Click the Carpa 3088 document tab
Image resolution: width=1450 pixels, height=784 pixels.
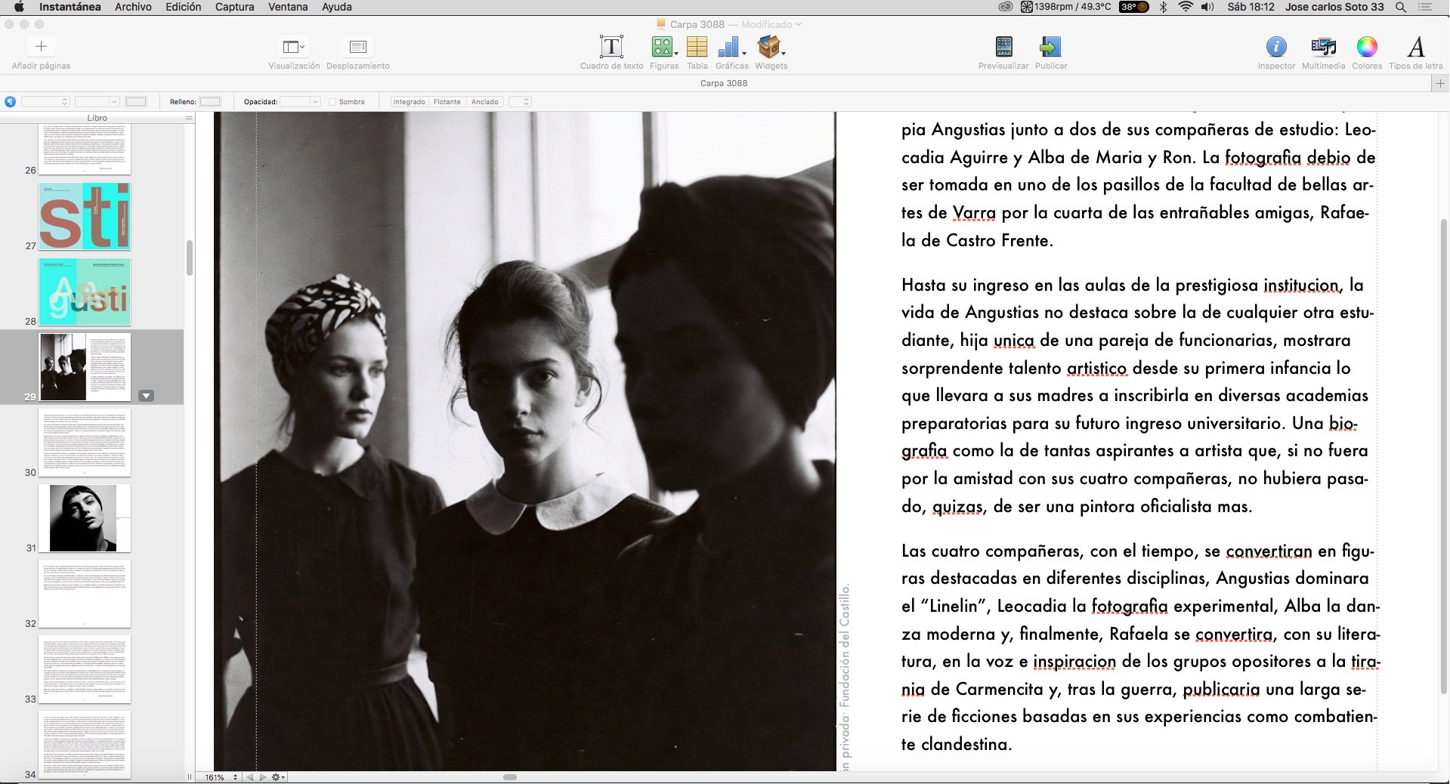coord(723,83)
